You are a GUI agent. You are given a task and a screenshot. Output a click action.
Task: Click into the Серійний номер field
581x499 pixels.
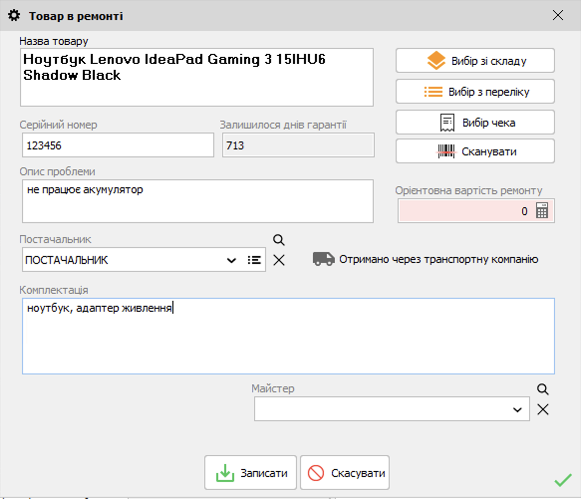[118, 145]
